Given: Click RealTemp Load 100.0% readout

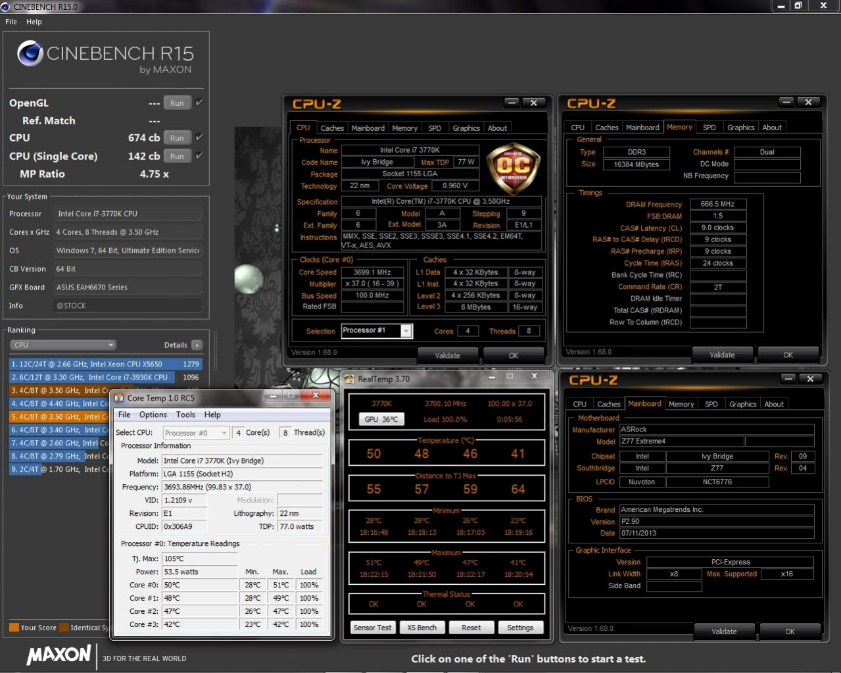Looking at the screenshot, I should pos(445,419).
